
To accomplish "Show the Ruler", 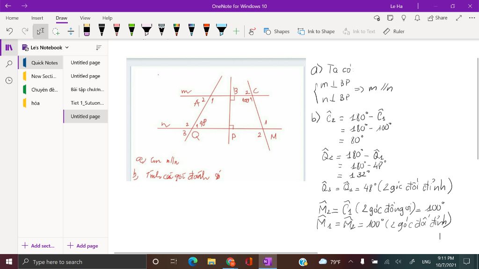I will 394,31.
